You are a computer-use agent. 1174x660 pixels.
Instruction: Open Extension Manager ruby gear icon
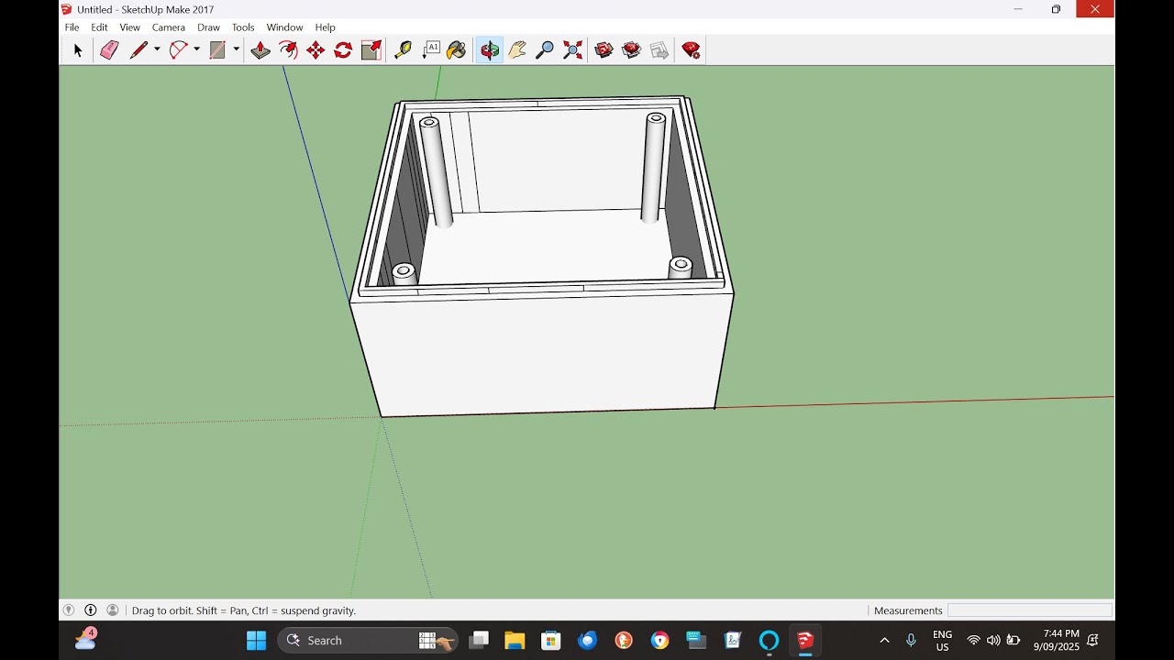pyautogui.click(x=691, y=50)
